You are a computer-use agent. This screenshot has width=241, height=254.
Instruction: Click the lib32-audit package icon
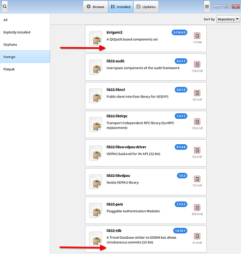tap(96, 67)
